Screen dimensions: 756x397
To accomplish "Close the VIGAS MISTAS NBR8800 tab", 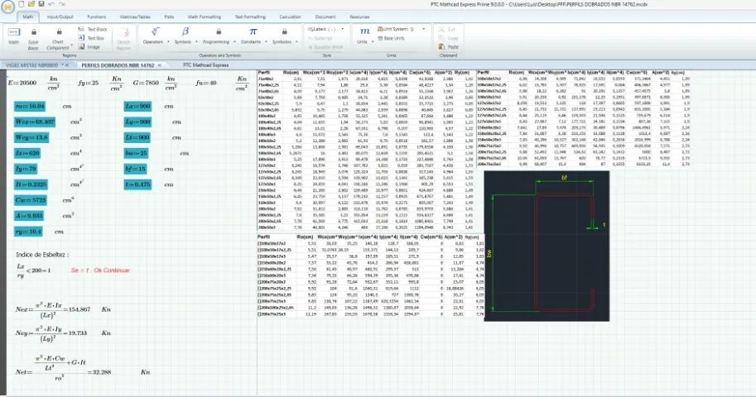I will point(67,65).
